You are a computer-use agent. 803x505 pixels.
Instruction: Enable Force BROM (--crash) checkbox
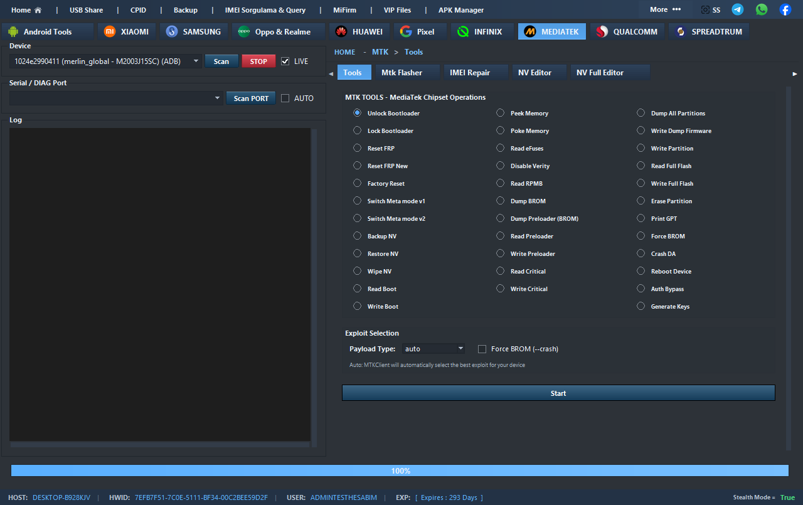coord(482,349)
